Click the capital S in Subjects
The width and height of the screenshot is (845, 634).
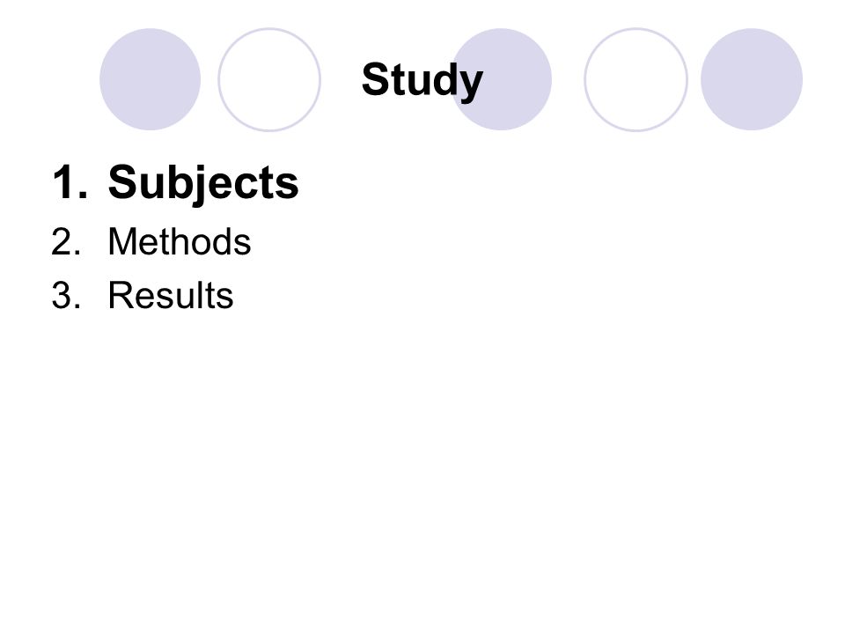tap(122, 182)
